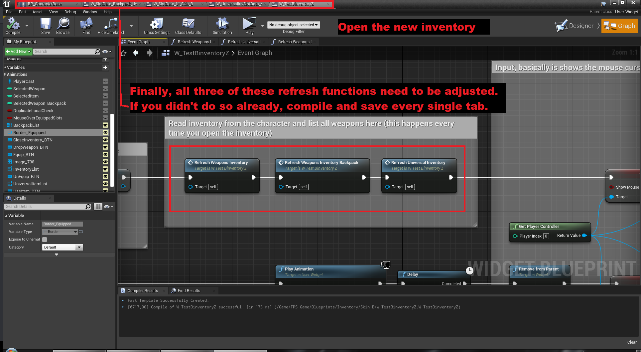Viewport: 641px width, 352px height.
Task: Start Simulation from the toolbar
Action: click(x=222, y=26)
